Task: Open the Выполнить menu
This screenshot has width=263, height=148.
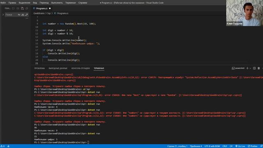Action: 57,3
